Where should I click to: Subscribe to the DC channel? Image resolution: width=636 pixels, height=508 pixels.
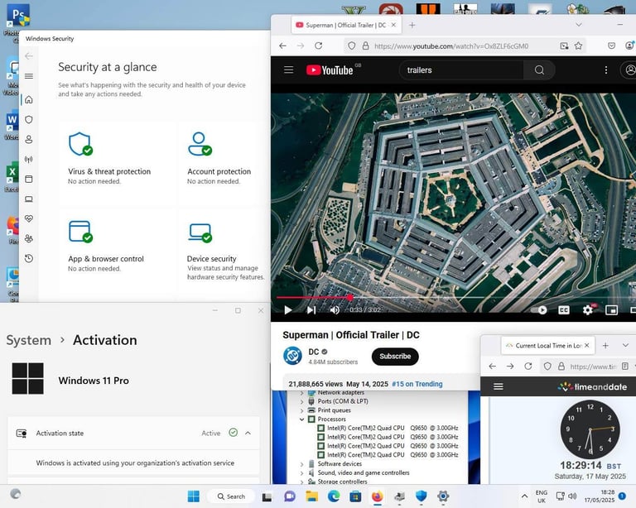click(395, 357)
